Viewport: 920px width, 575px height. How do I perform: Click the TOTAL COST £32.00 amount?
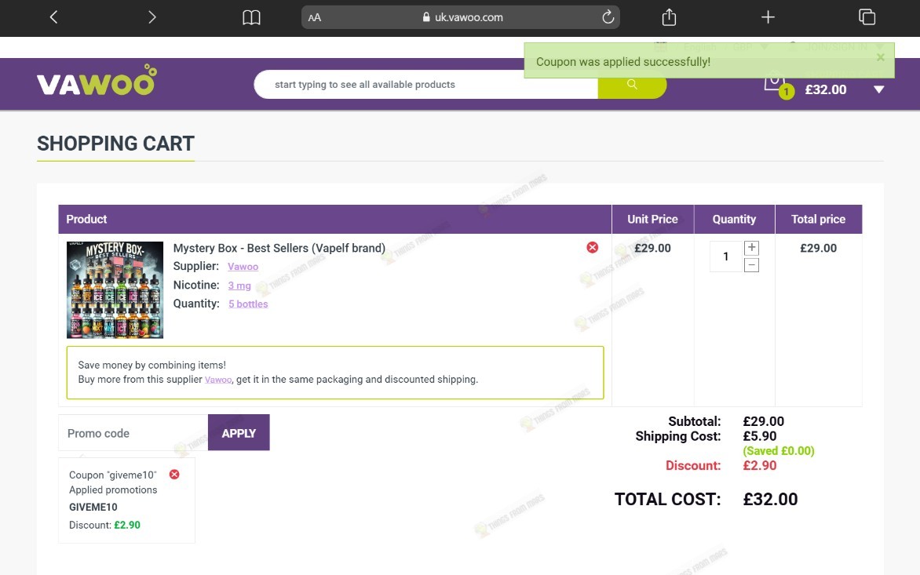[x=770, y=500]
